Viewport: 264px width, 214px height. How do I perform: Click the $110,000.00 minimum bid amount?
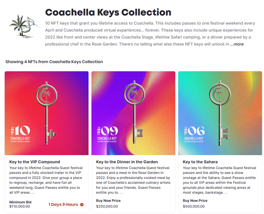pyautogui.click(x=20, y=206)
